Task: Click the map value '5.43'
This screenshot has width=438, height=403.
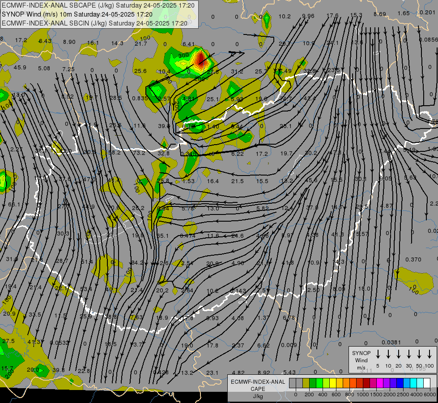Action: click(289, 372)
